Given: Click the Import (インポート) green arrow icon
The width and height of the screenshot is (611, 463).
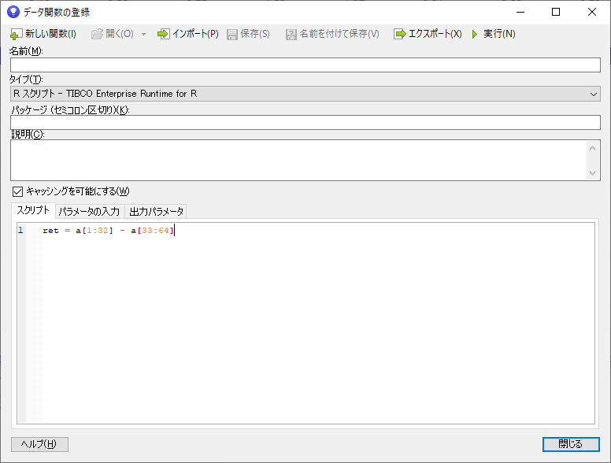Looking at the screenshot, I should 163,34.
